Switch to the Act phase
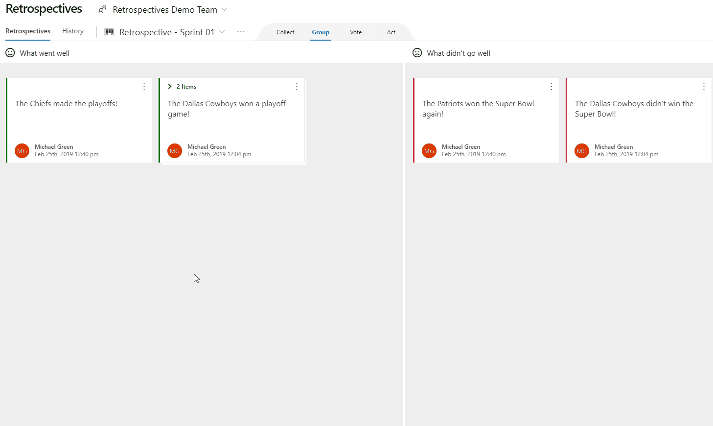The width and height of the screenshot is (713, 426). click(x=391, y=32)
